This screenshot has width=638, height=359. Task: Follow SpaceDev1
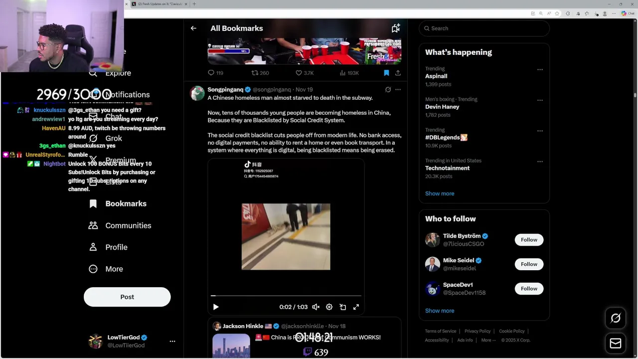(x=529, y=289)
